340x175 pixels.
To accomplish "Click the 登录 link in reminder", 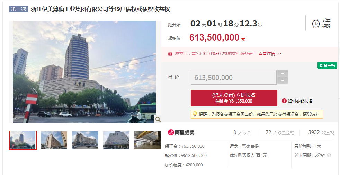I will tap(312, 114).
